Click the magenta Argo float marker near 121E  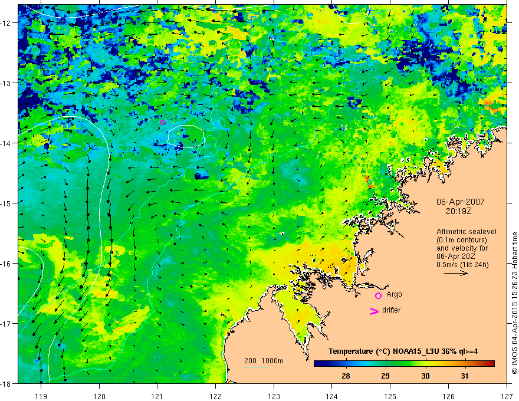click(x=162, y=123)
